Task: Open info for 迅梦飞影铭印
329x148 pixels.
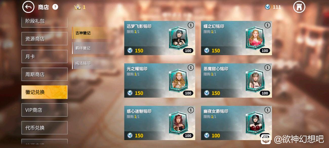Action: [x=191, y=25]
